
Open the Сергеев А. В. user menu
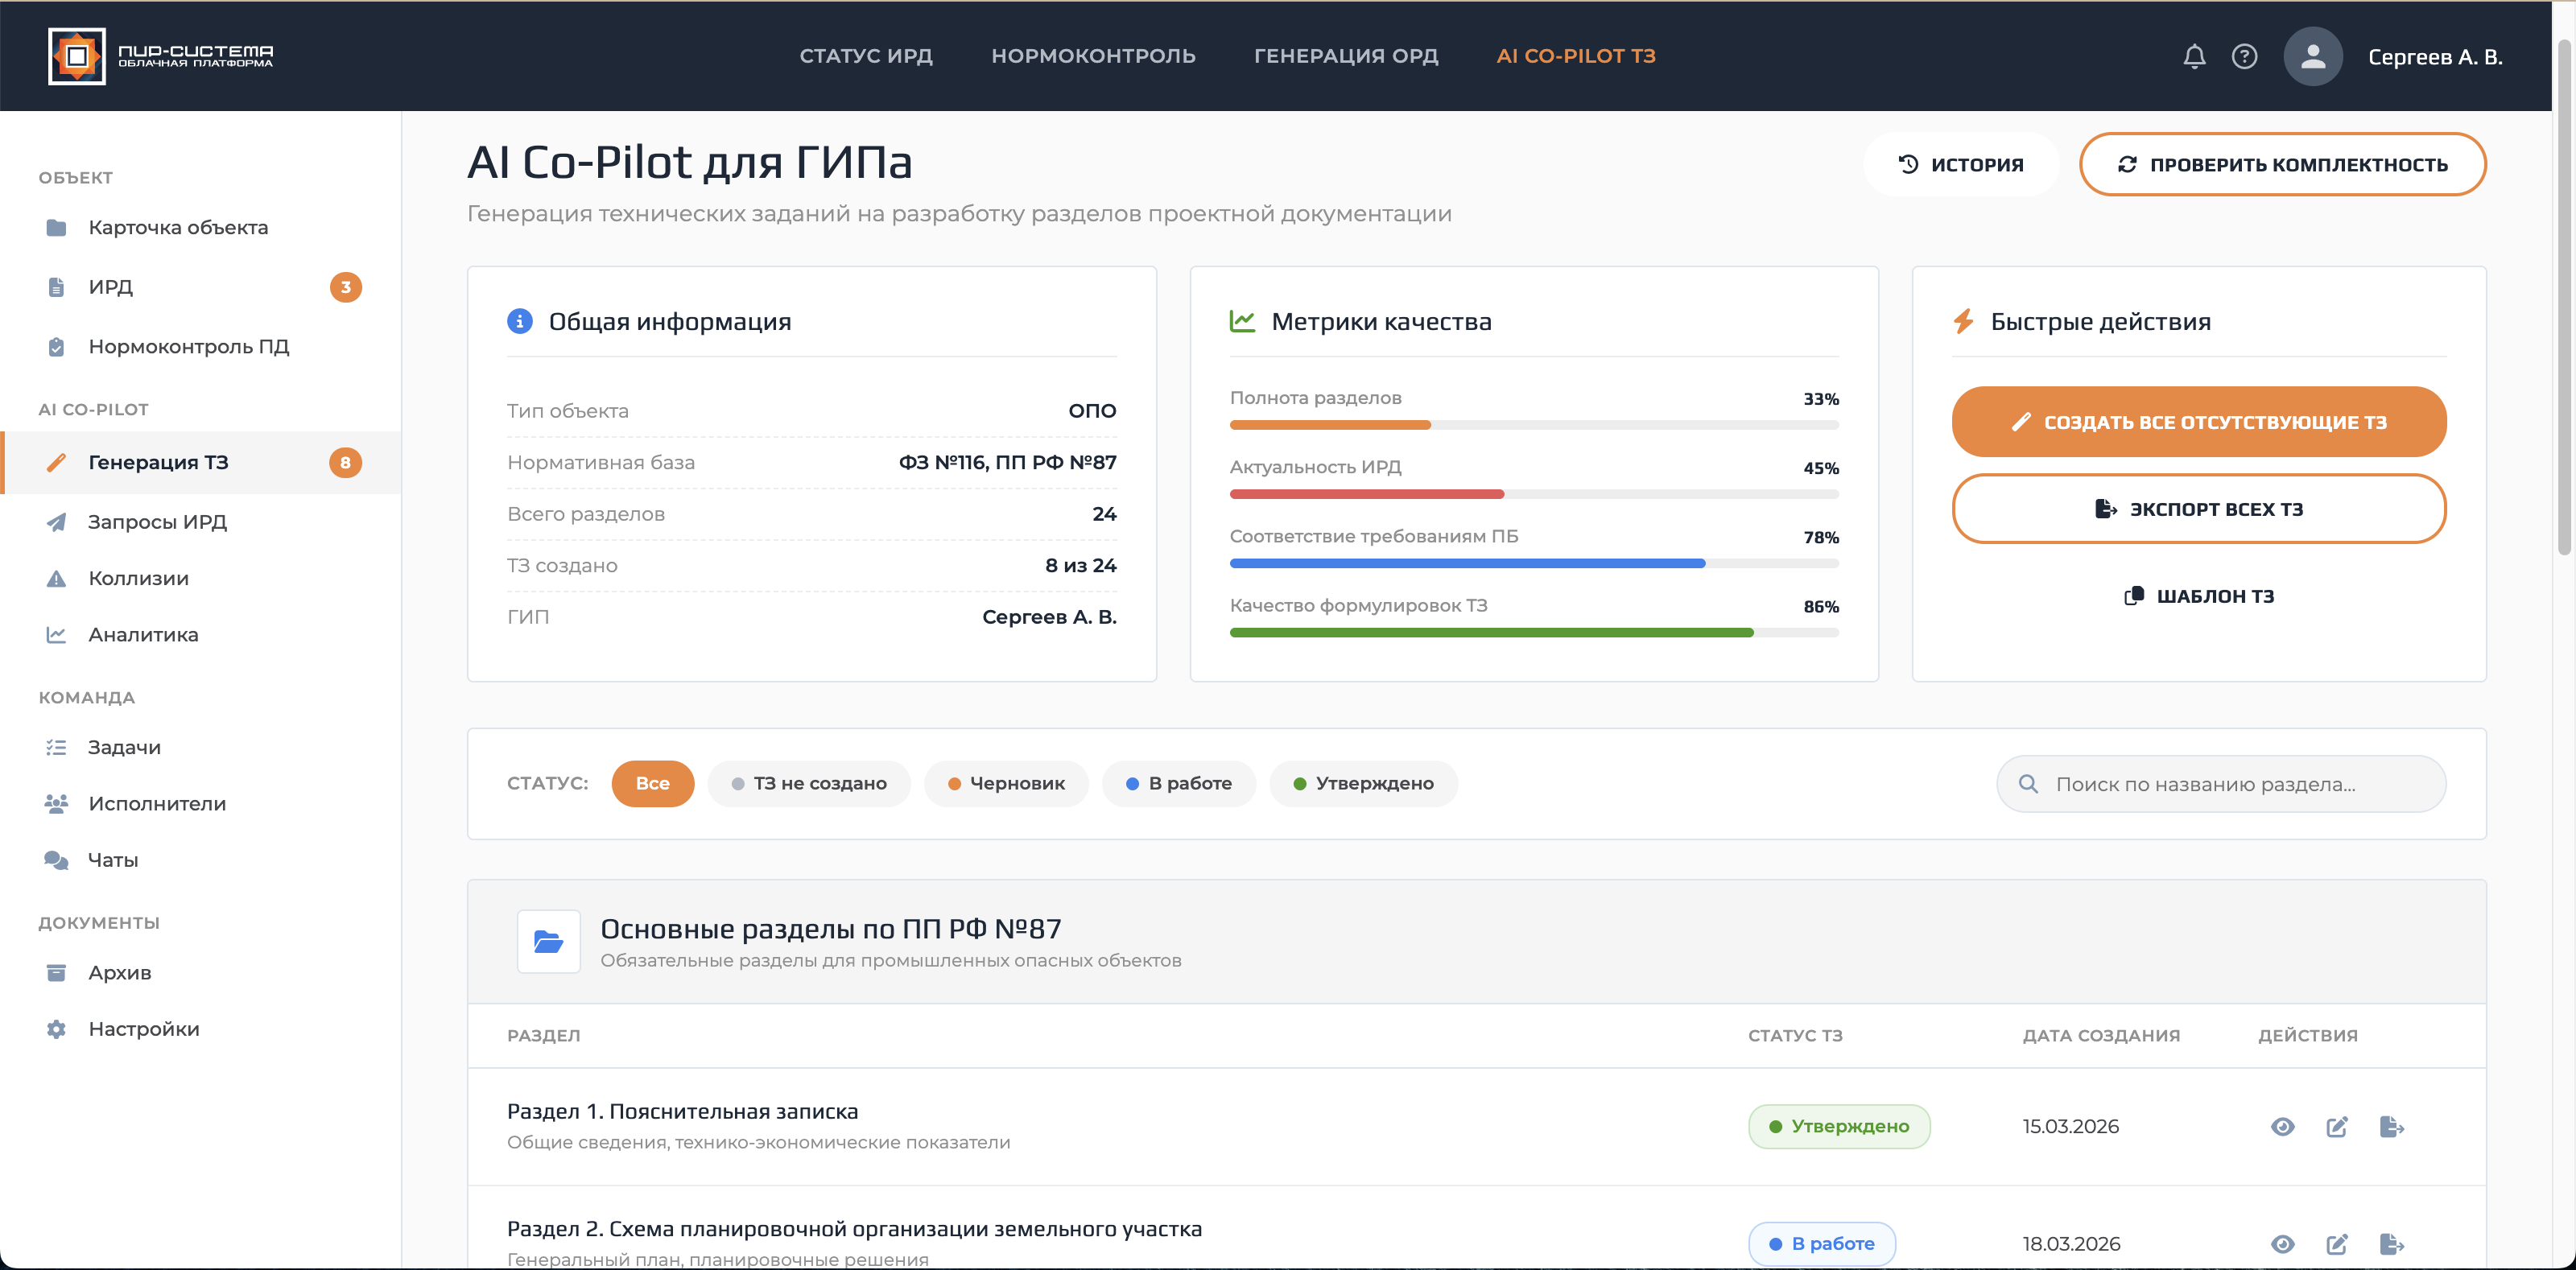pyautogui.click(x=2435, y=57)
